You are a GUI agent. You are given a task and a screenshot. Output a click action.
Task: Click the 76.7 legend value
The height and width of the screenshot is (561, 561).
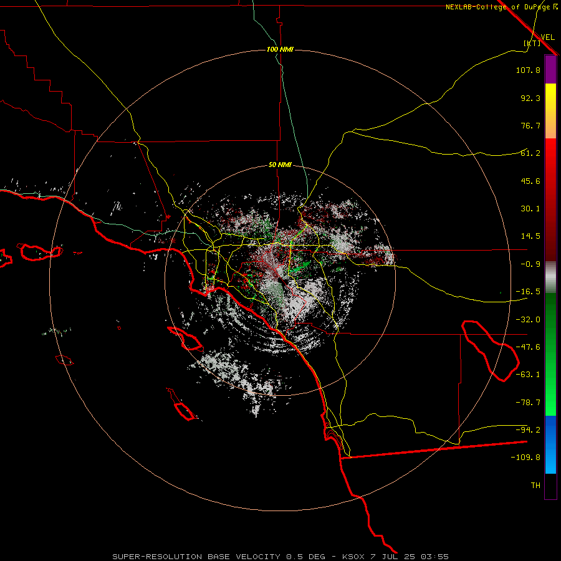(x=530, y=125)
